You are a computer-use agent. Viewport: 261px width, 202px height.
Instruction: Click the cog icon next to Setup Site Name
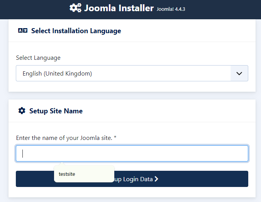(22, 111)
